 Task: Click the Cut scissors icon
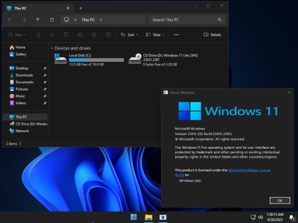[38, 34]
